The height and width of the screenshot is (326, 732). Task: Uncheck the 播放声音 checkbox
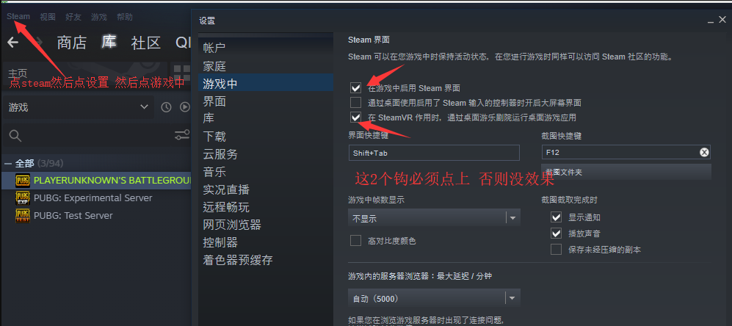[x=556, y=233]
